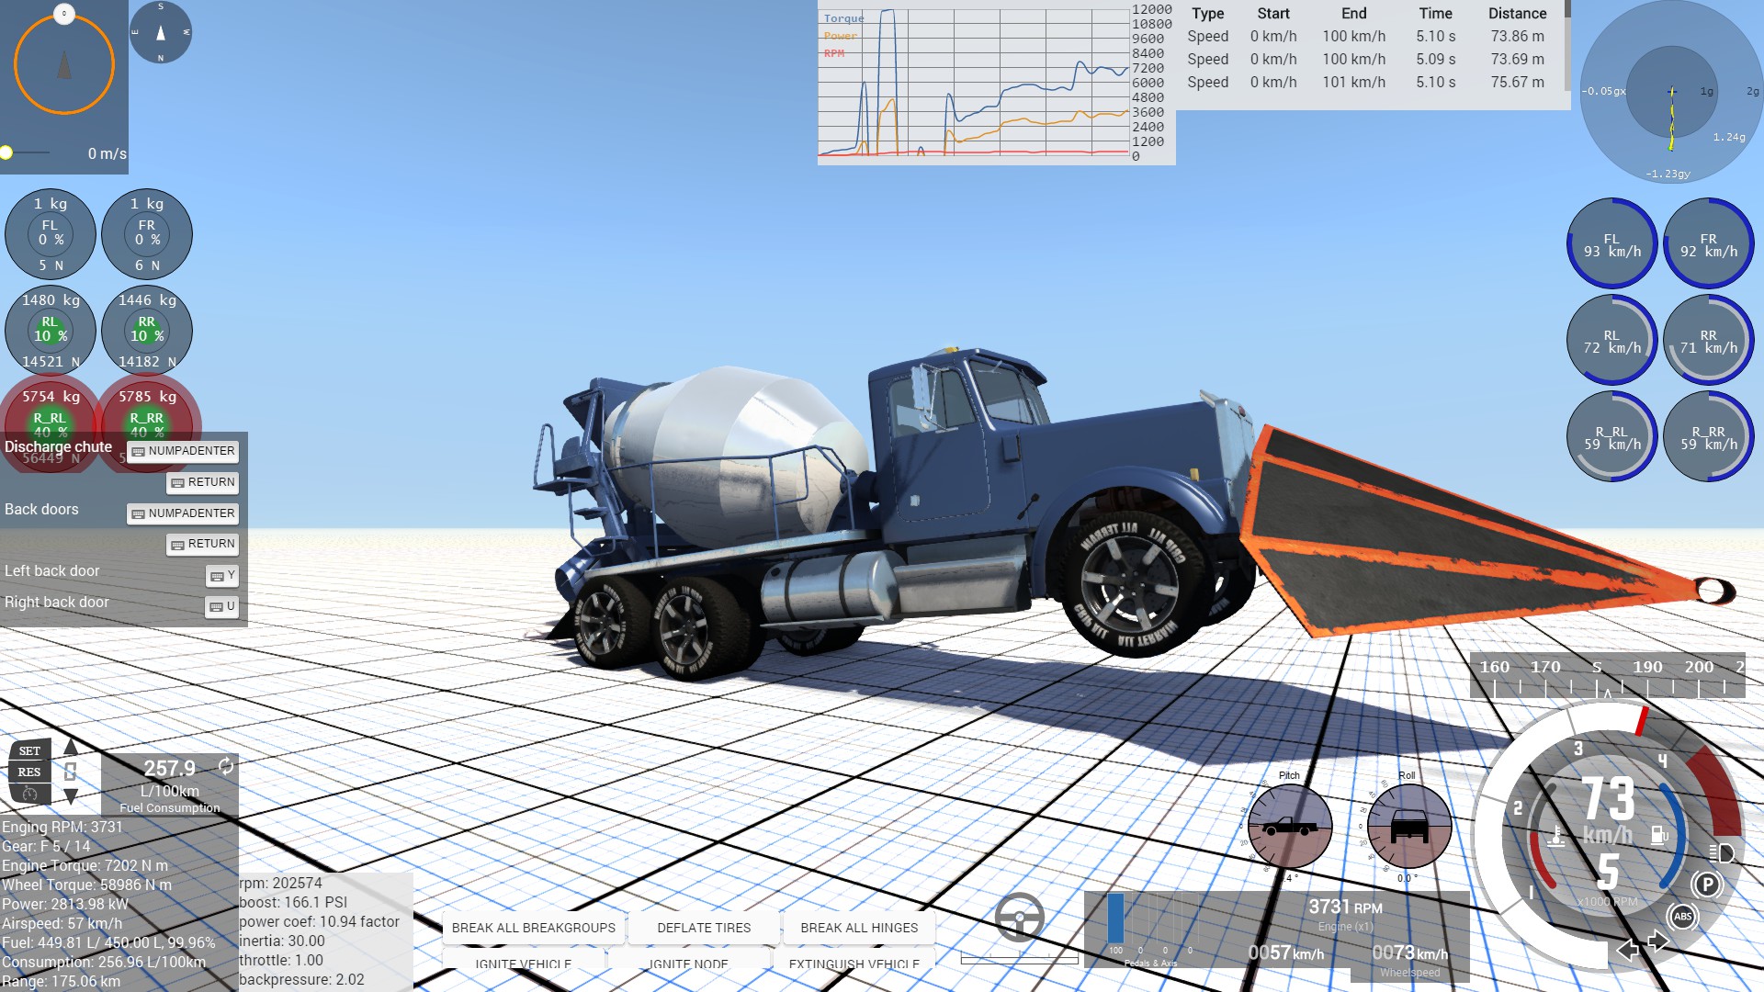Click the RL 72 km/h wheel speed dial
This screenshot has width=1764, height=992.
1611,340
